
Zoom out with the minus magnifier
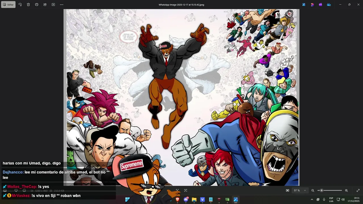[313, 190]
